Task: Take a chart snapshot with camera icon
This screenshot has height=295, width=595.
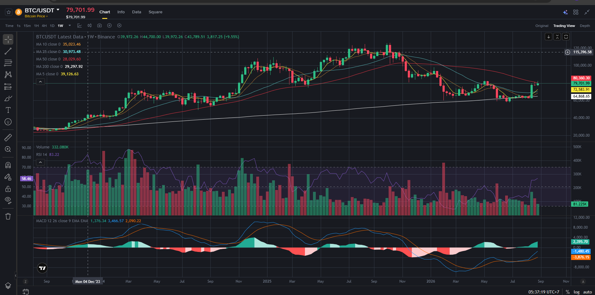Action: click(99, 25)
